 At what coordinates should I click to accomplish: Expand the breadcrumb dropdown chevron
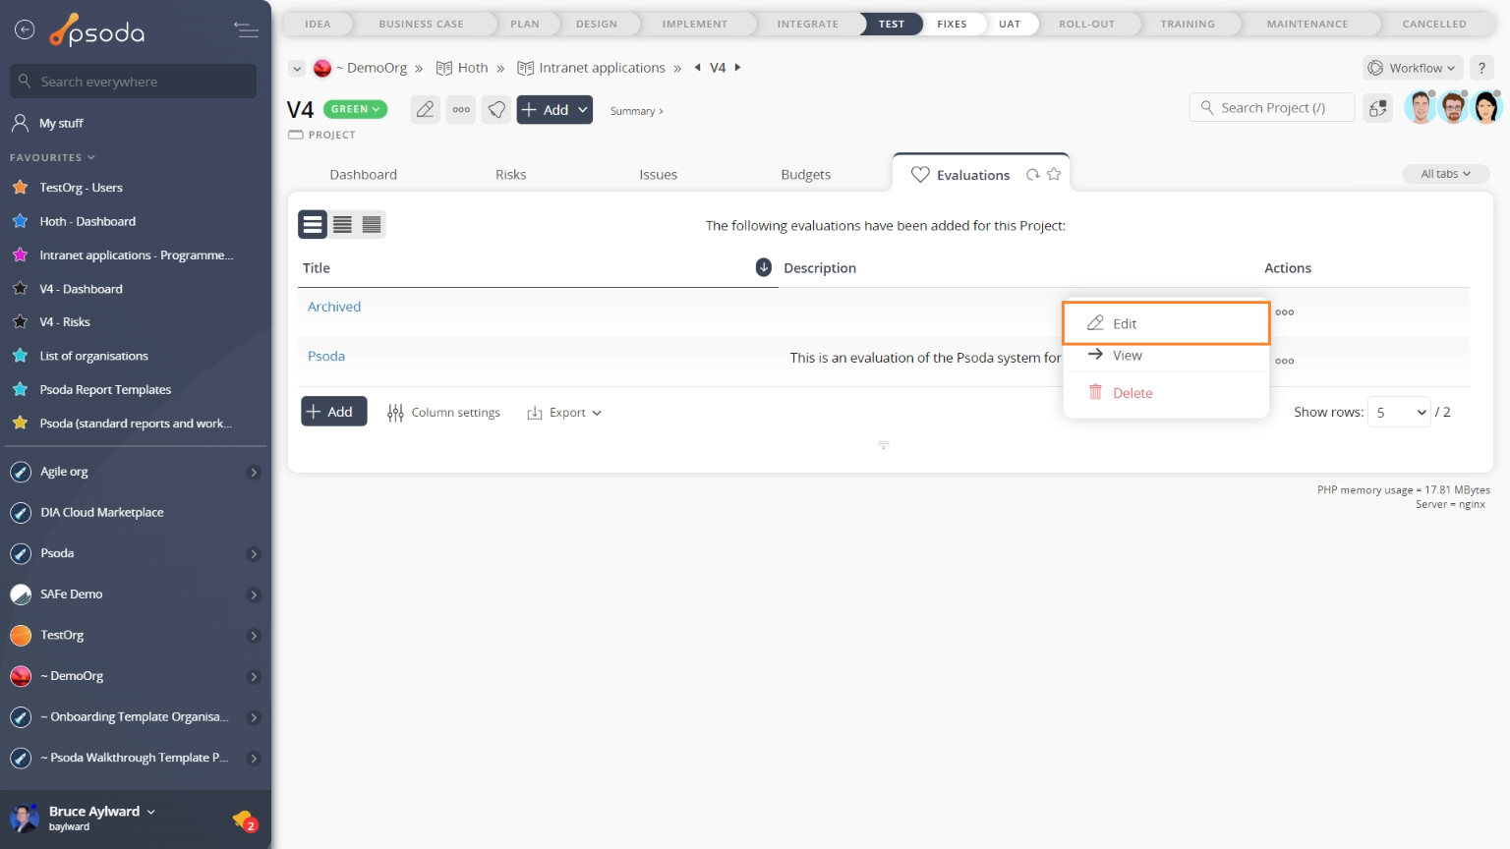297,68
